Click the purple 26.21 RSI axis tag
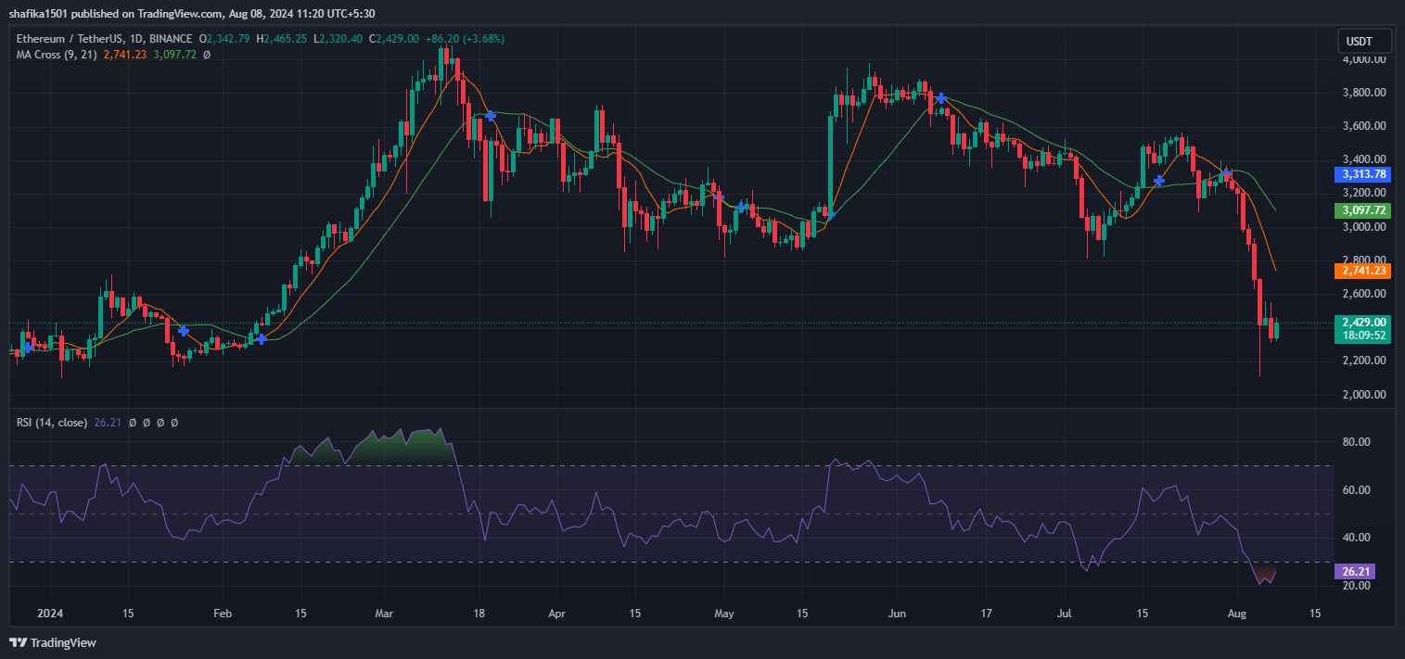Image resolution: width=1405 pixels, height=659 pixels. [1354, 571]
